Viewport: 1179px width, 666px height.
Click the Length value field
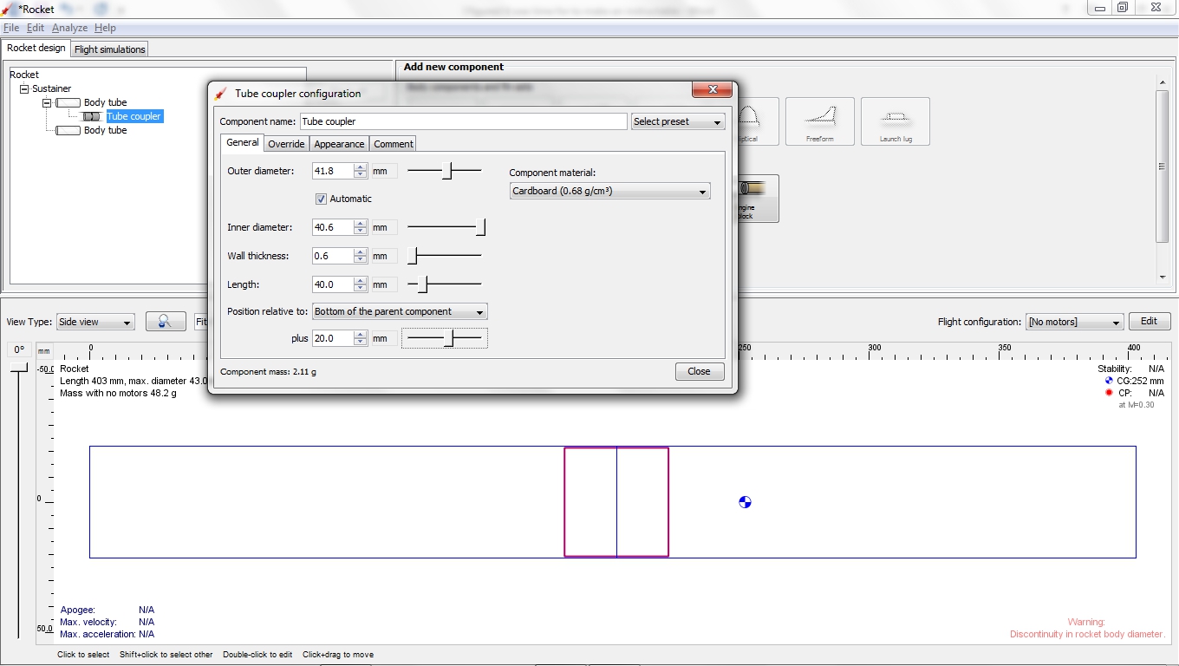pos(333,284)
